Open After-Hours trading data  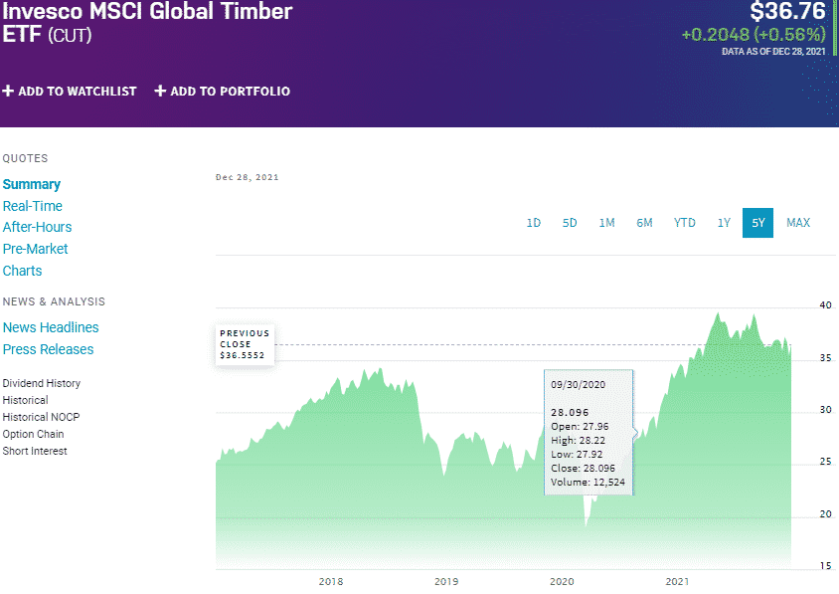coord(37,227)
